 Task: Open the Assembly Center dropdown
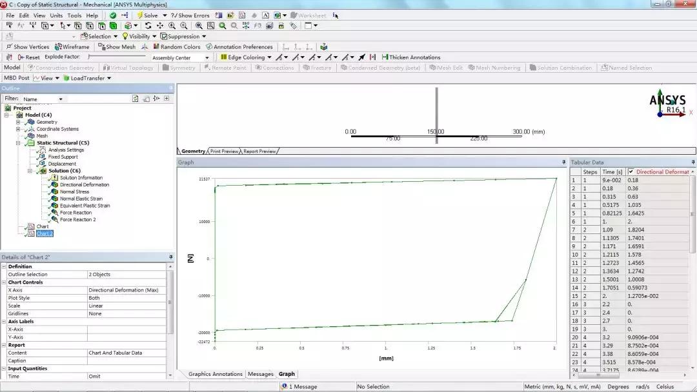(x=207, y=58)
